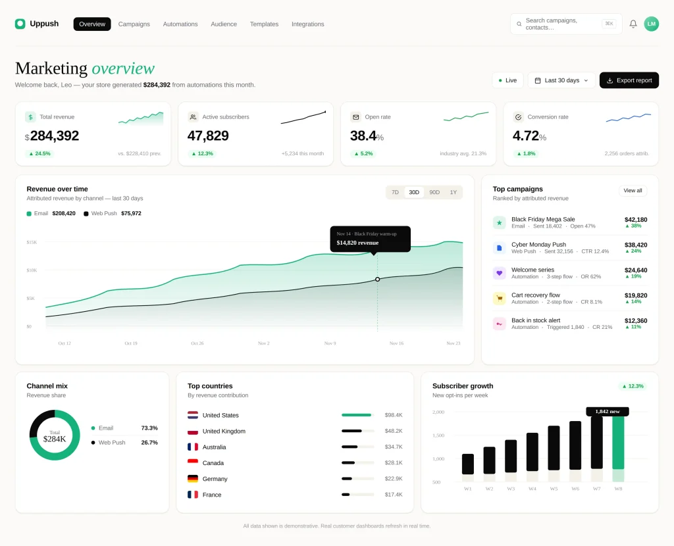The height and width of the screenshot is (546, 674).
Task: Open the Last 30 days dropdown
Action: pyautogui.click(x=561, y=80)
